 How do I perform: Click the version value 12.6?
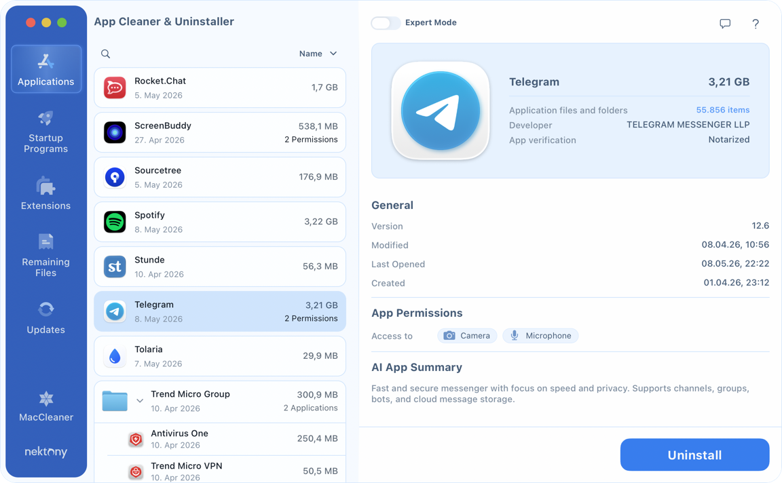(760, 226)
